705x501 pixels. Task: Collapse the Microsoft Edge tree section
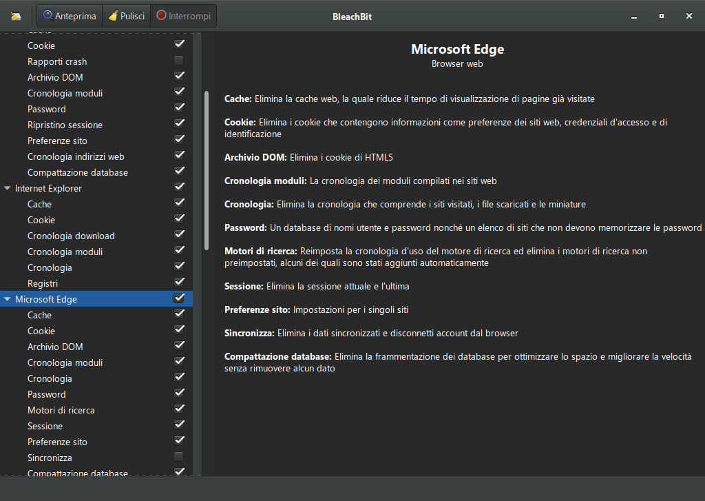(x=7, y=299)
